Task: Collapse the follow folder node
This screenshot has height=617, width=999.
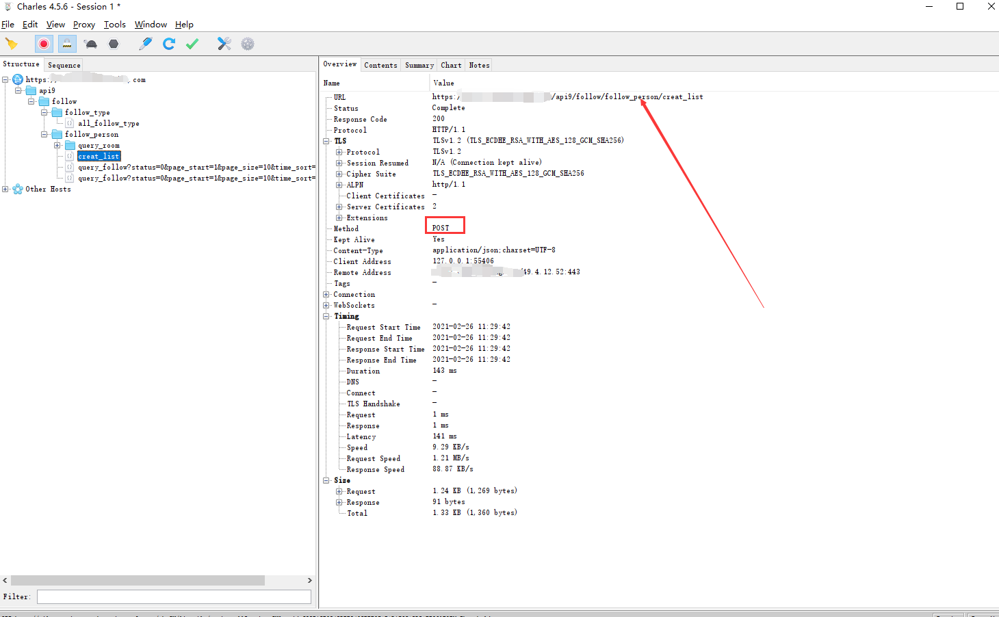Action: (x=31, y=101)
